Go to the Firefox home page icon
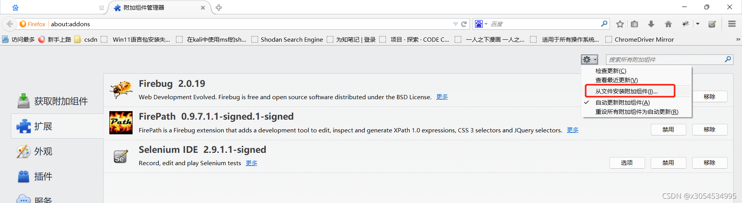The height and width of the screenshot is (203, 742). tap(668, 24)
